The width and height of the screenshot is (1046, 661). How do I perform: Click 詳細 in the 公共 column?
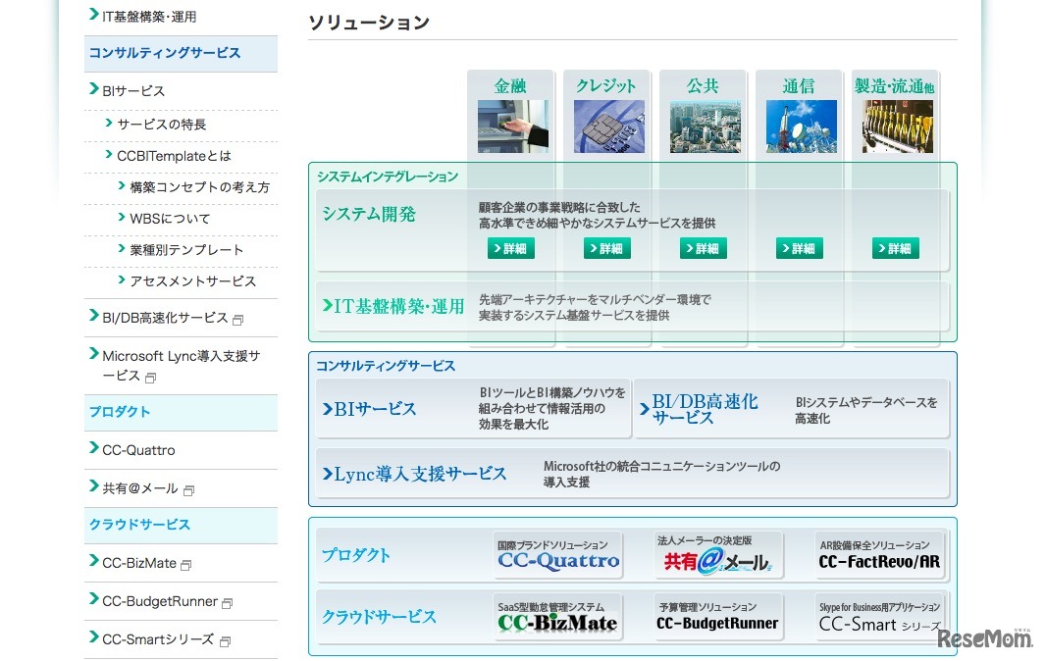702,248
